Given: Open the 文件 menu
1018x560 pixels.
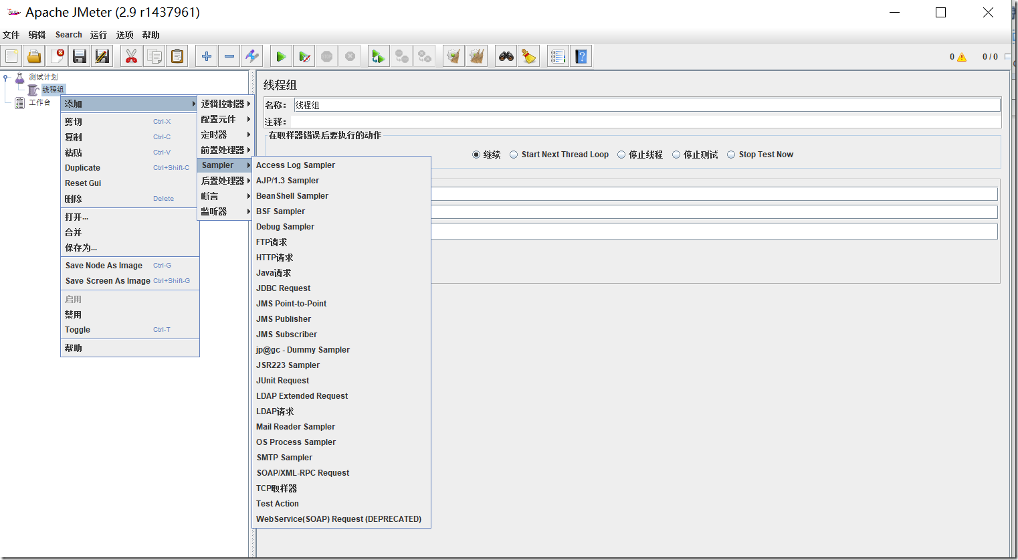Looking at the screenshot, I should pyautogui.click(x=11, y=35).
